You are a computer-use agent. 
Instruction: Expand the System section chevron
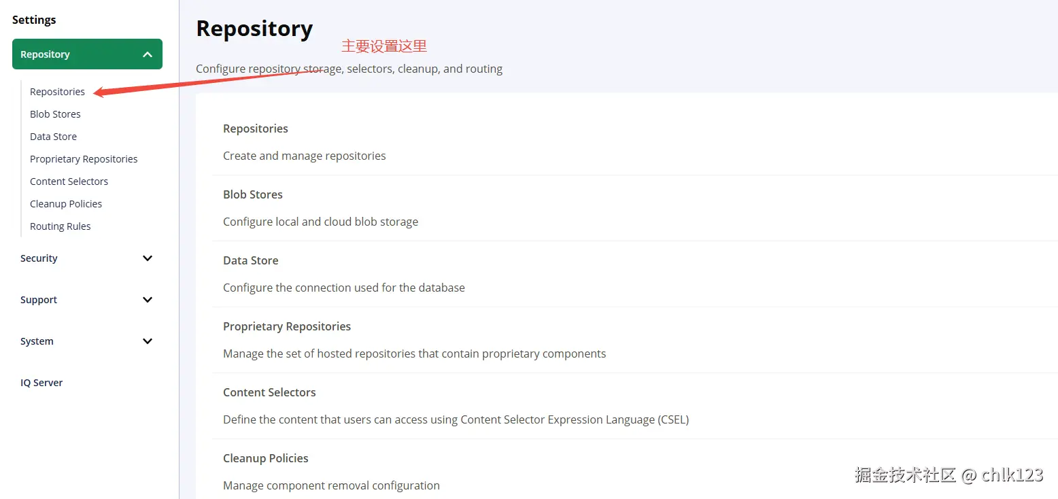click(x=148, y=341)
